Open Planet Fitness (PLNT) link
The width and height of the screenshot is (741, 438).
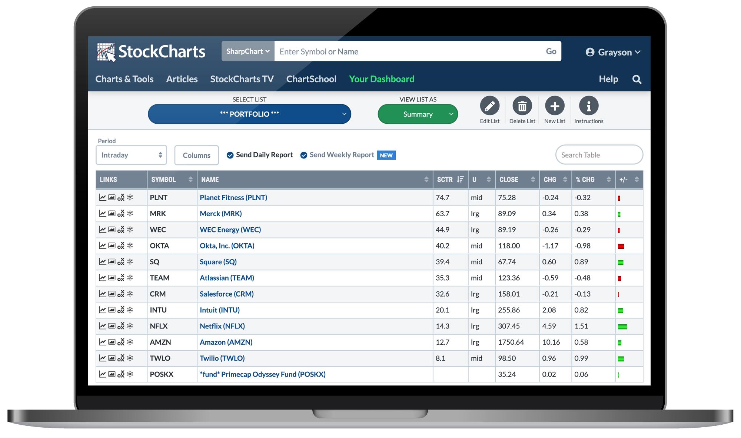[233, 197]
